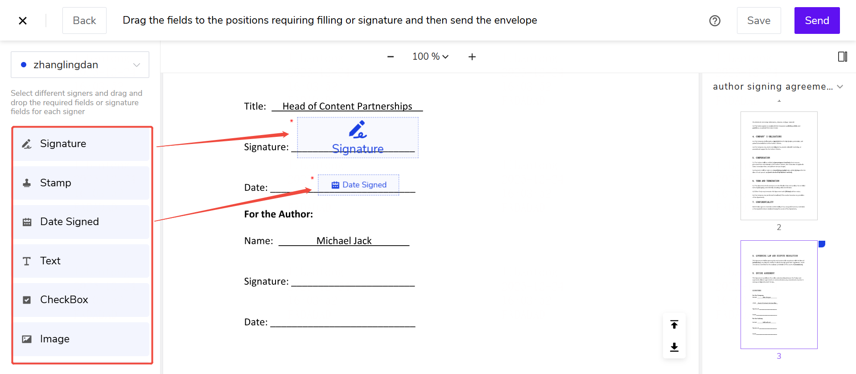856x374 pixels.
Task: Zoom in with the plus icon
Action: (x=472, y=57)
